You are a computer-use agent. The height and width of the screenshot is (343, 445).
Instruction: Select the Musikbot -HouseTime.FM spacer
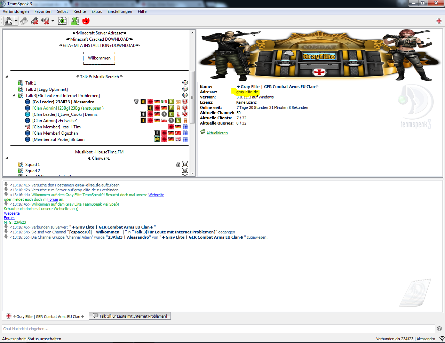tap(99, 152)
